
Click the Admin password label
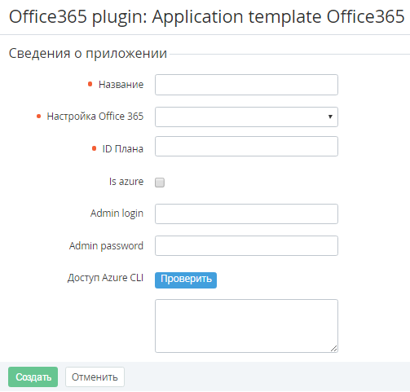(x=106, y=246)
